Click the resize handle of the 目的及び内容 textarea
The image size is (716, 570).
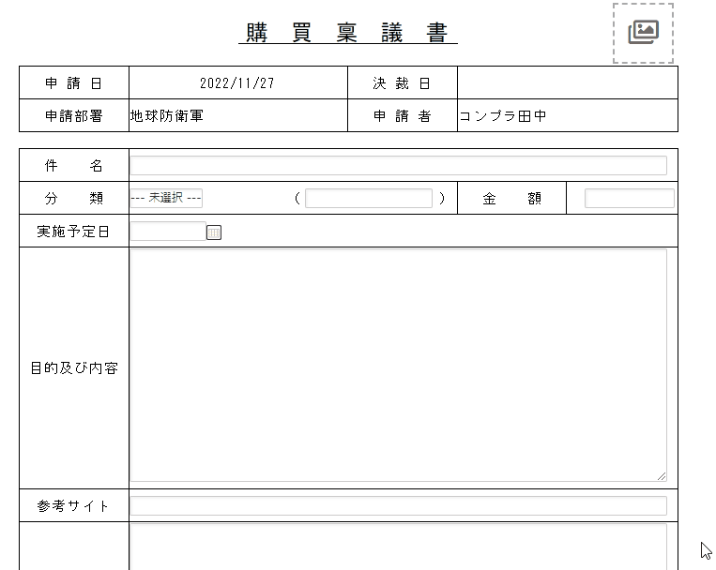click(662, 476)
